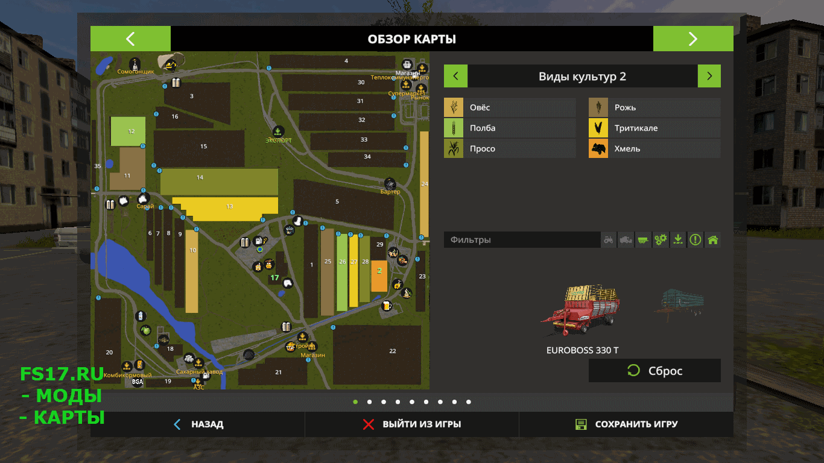824x463 pixels.
Task: Select field 5 on map
Action: click(343, 204)
